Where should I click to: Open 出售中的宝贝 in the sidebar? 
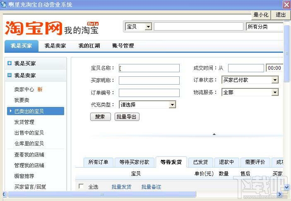pyautogui.click(x=29, y=133)
